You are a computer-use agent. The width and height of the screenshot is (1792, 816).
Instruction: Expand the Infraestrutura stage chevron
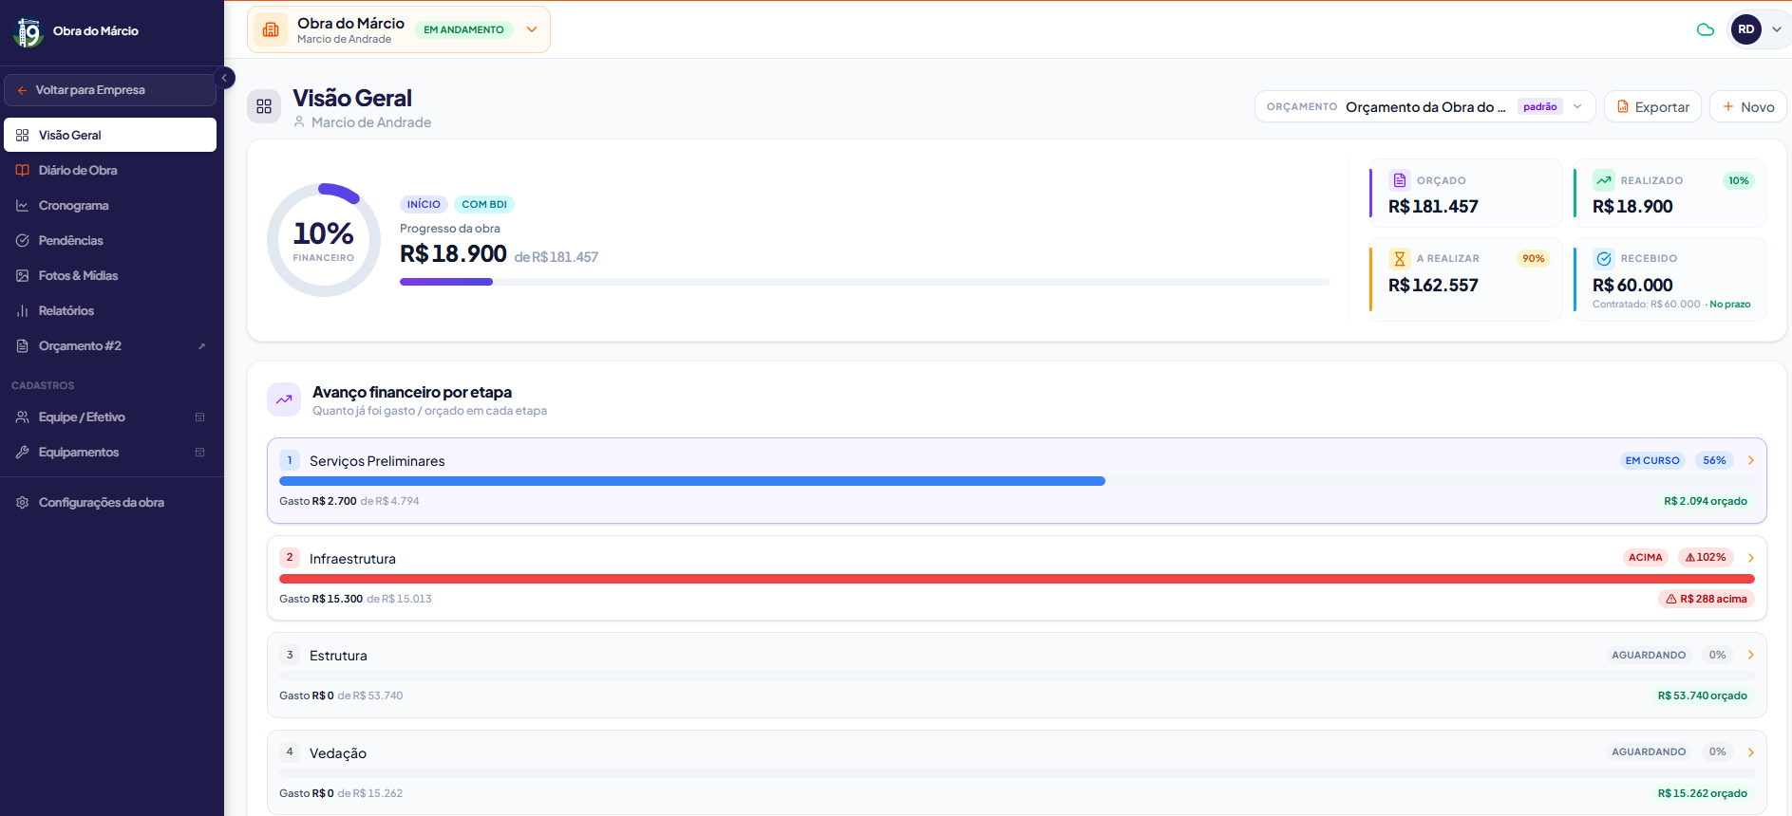coord(1751,558)
